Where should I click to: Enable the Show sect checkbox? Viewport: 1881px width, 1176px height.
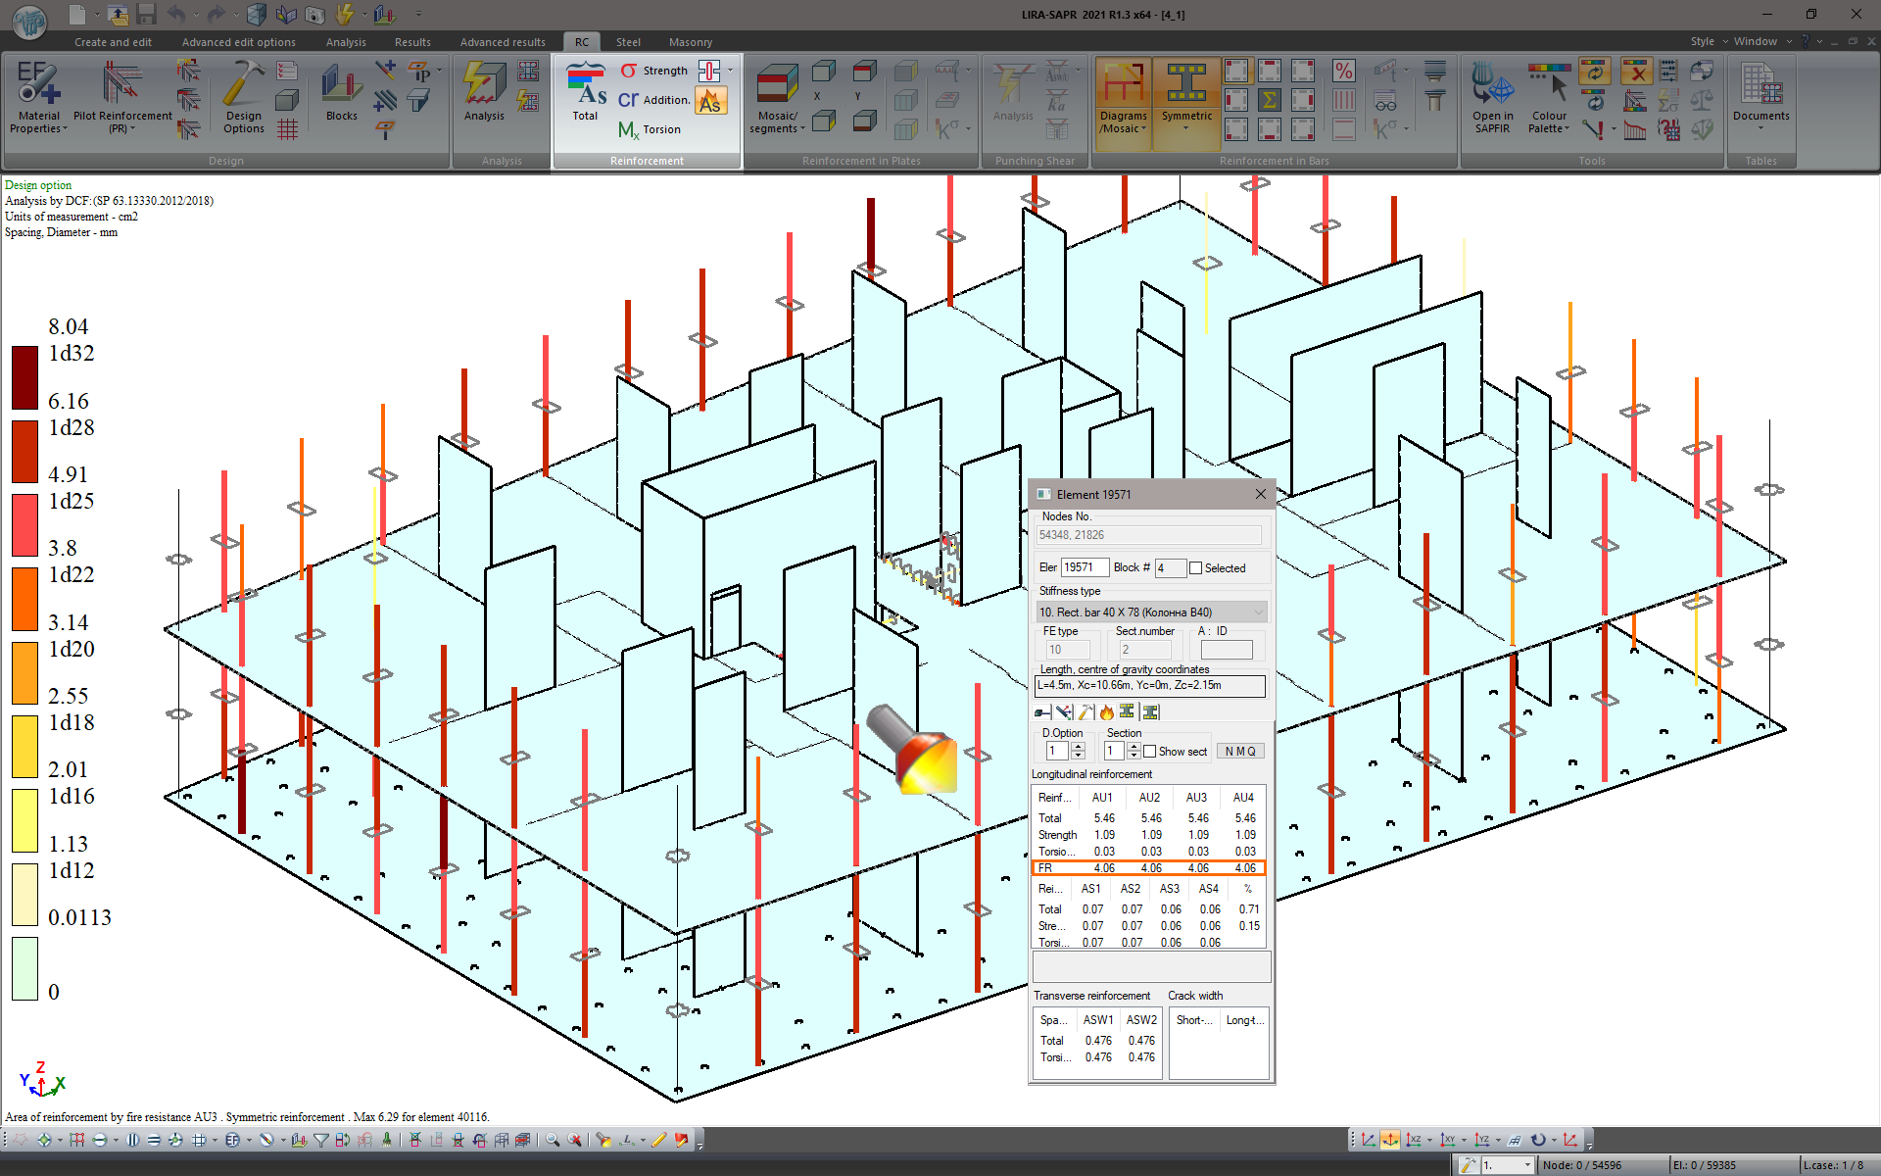click(1150, 752)
